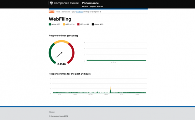Click the yellow '0.75 – 1.24' legend swatch

(x=64, y=24)
